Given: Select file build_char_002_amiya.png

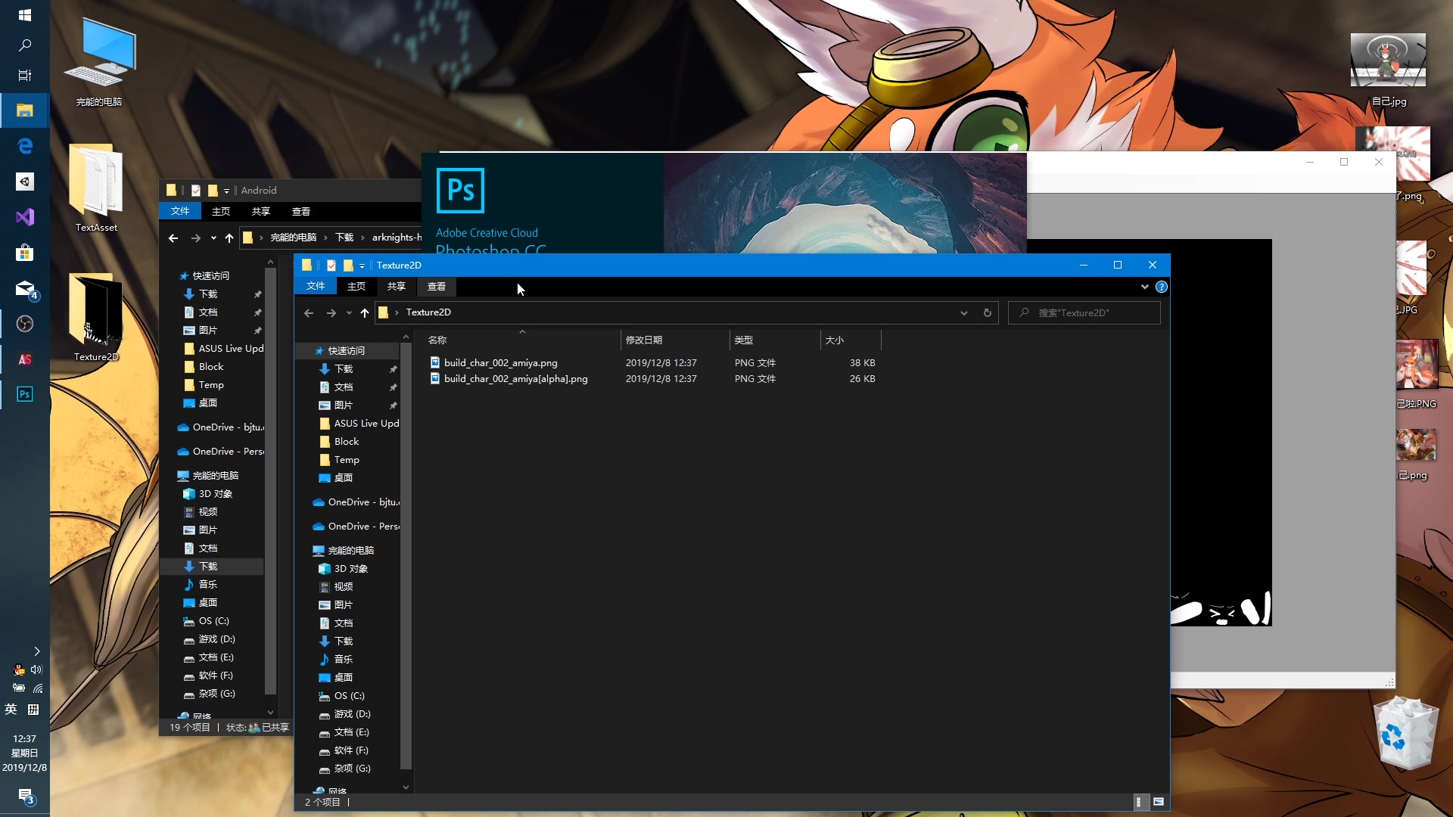Looking at the screenshot, I should click(500, 363).
